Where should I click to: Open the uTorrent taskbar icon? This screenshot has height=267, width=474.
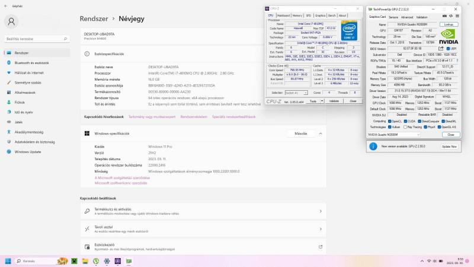(96, 261)
